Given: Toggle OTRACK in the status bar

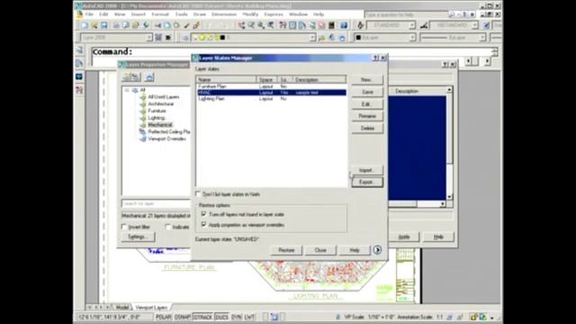Looking at the screenshot, I should click(x=202, y=317).
